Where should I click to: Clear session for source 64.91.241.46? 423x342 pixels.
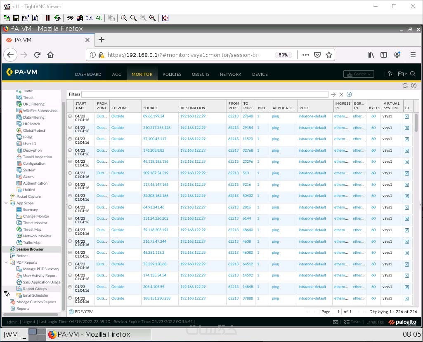click(407, 208)
